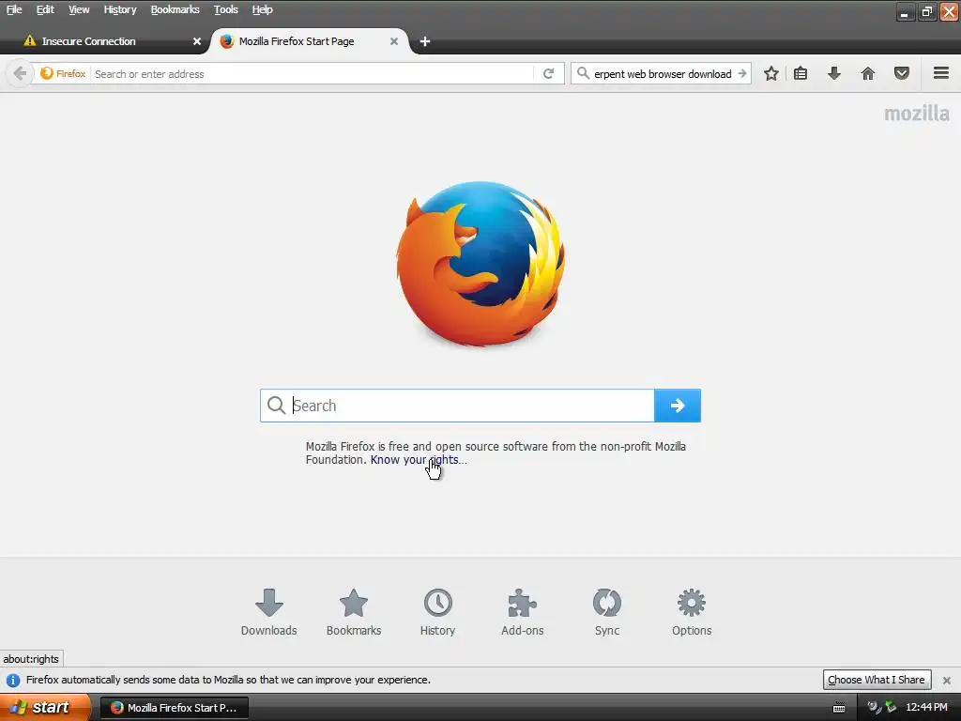The image size is (961, 721).
Task: Open the File menu
Action: coord(14,9)
